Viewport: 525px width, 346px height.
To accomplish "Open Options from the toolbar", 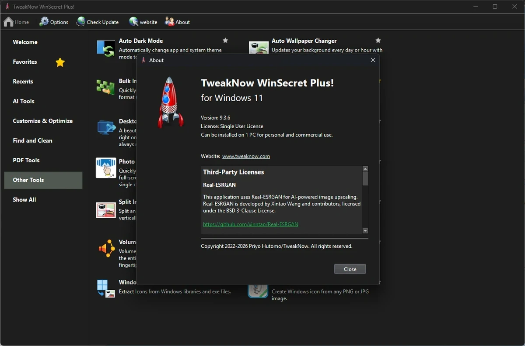I will pos(54,22).
